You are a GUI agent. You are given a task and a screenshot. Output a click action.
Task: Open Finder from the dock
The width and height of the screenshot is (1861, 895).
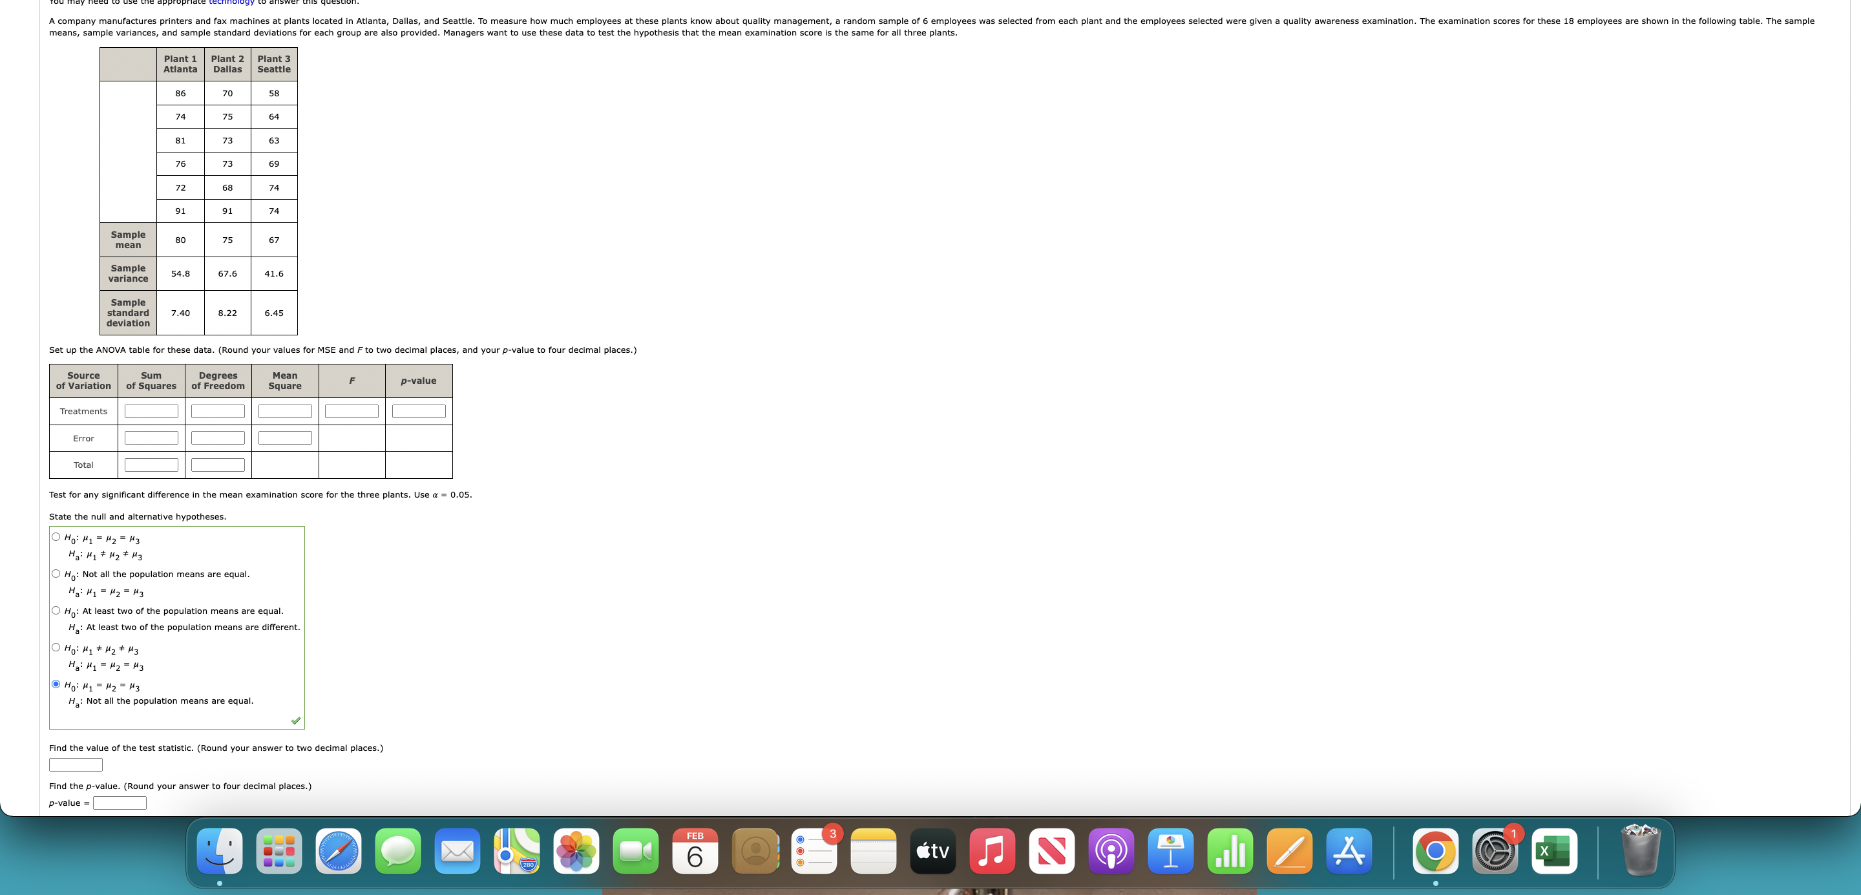tap(220, 851)
